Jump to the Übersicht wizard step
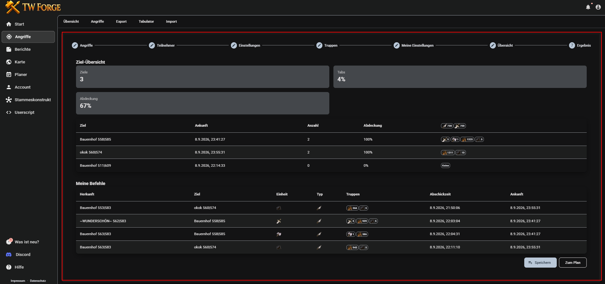 tap(501, 45)
